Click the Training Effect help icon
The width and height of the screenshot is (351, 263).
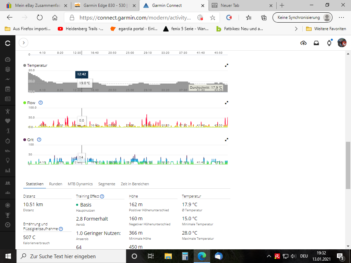[x=102, y=196]
